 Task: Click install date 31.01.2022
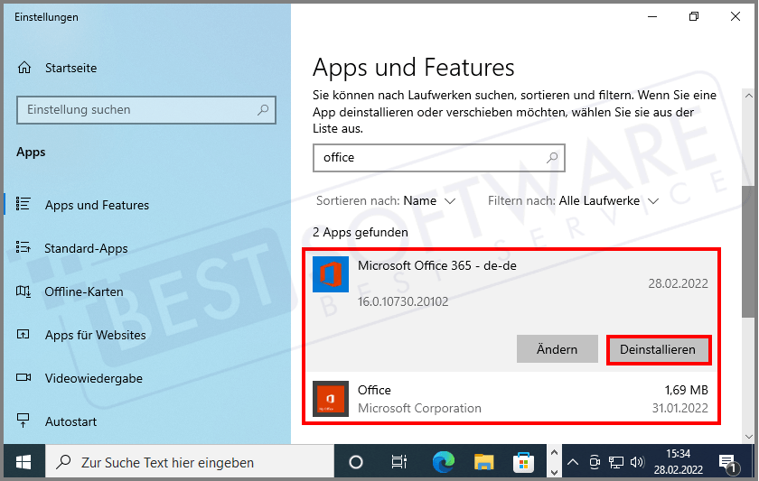pos(679,408)
